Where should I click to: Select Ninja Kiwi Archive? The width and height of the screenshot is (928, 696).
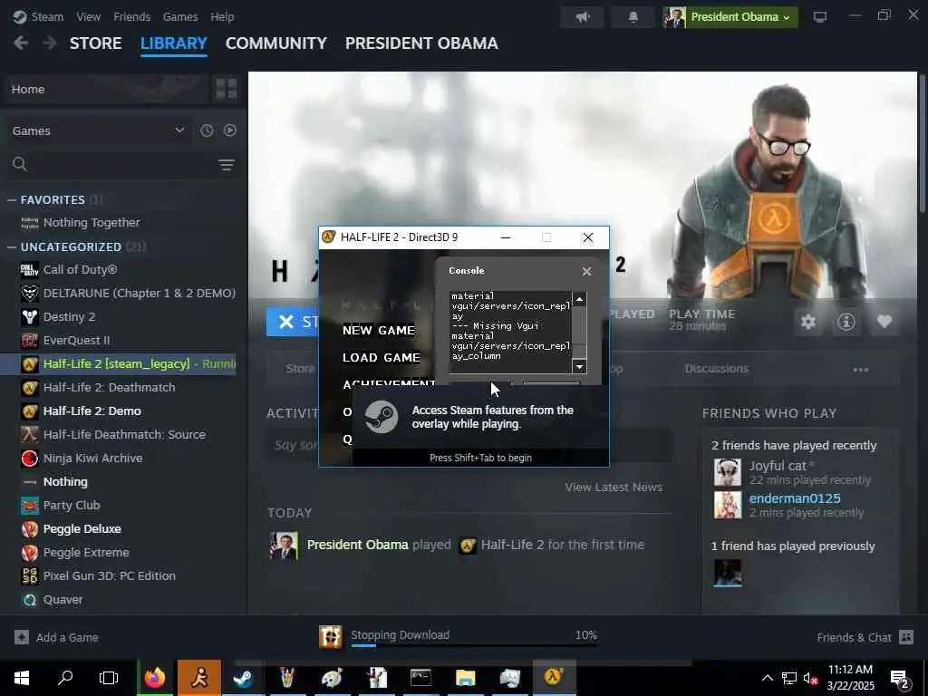[93, 458]
